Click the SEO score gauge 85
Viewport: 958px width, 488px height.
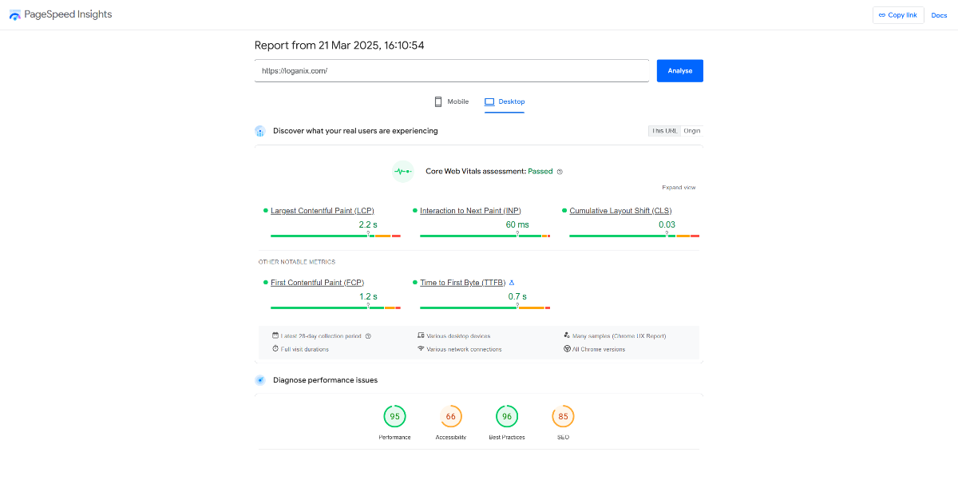click(563, 416)
